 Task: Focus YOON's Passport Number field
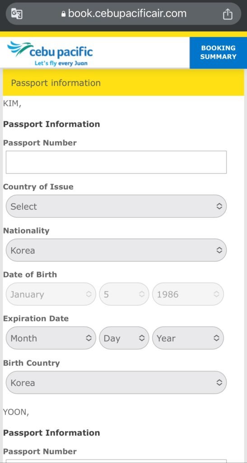click(x=116, y=461)
